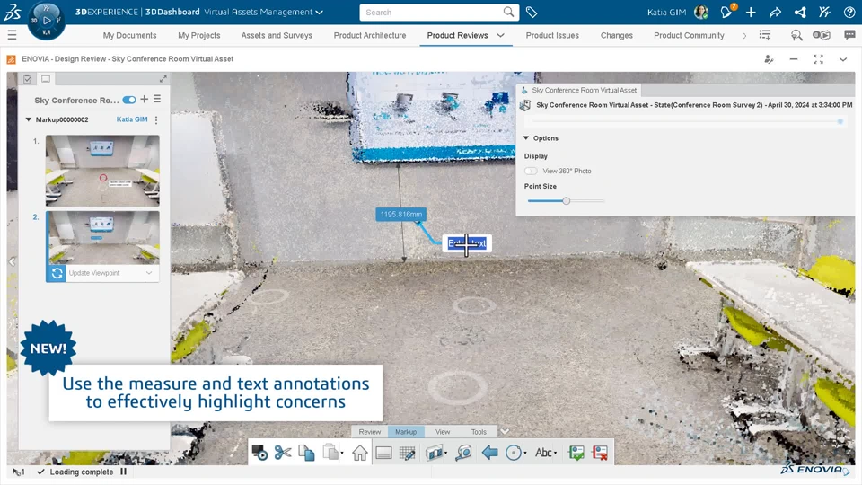Switch to the View action bar tab
Screen dimensions: 862x485
[x=443, y=432]
